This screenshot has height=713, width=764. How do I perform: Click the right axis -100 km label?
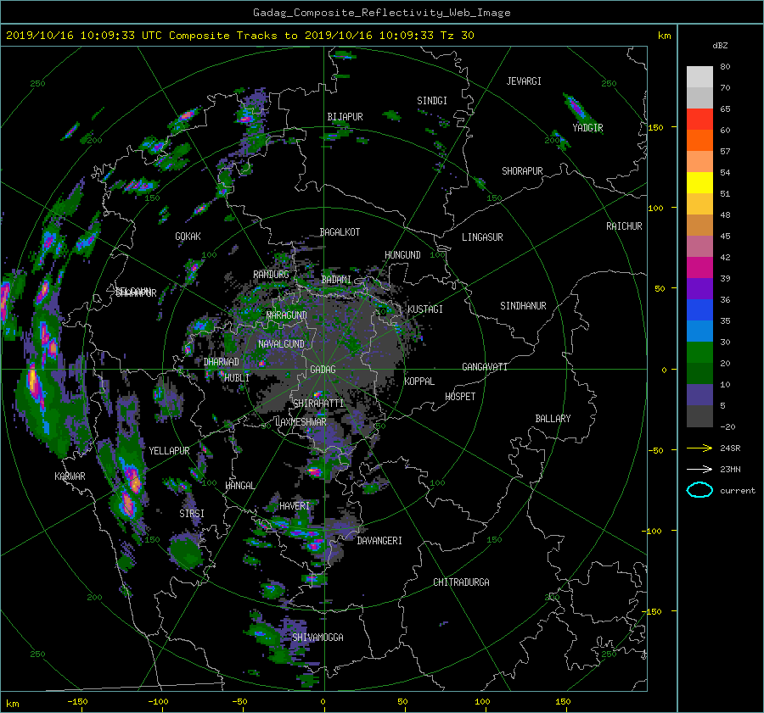(653, 531)
